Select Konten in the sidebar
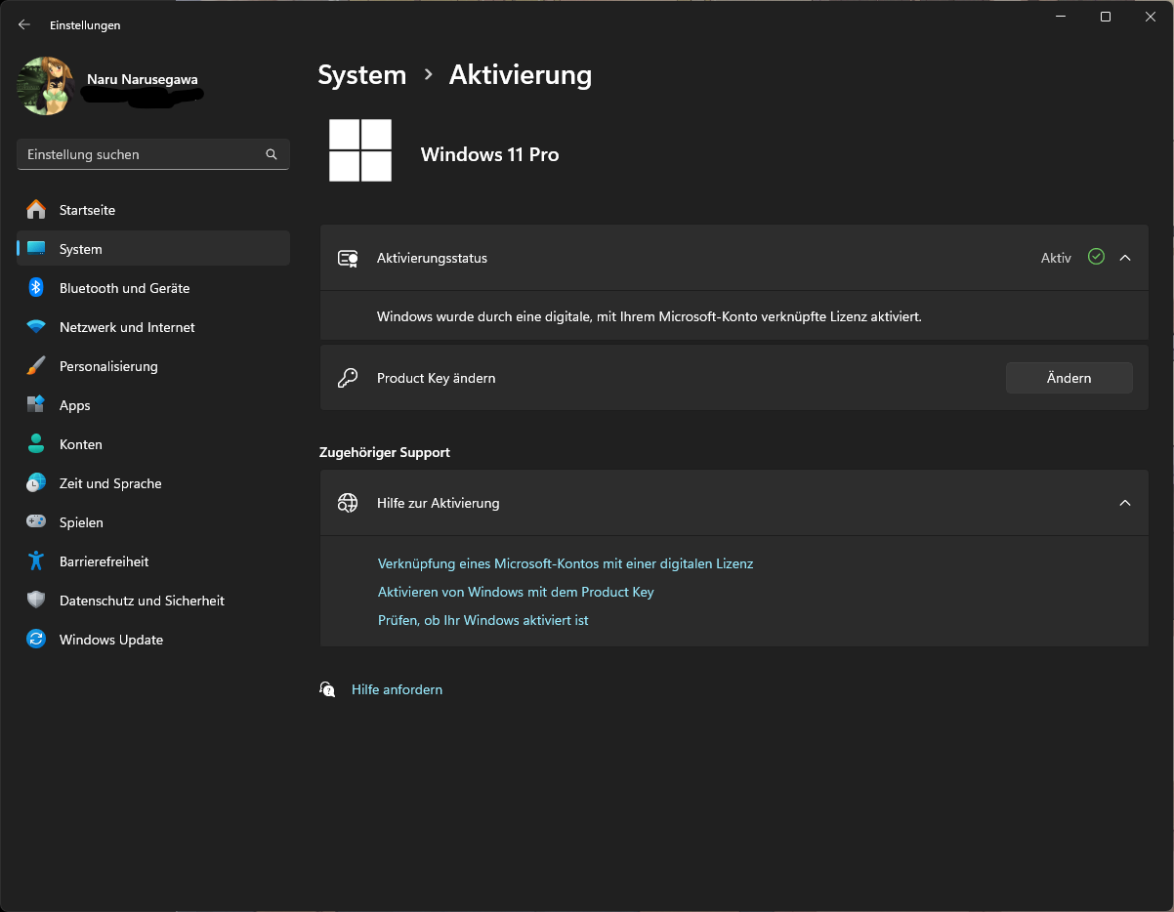This screenshot has height=912, width=1174. (x=81, y=443)
